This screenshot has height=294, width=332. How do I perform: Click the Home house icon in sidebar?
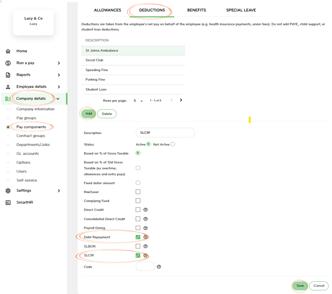click(x=8, y=51)
